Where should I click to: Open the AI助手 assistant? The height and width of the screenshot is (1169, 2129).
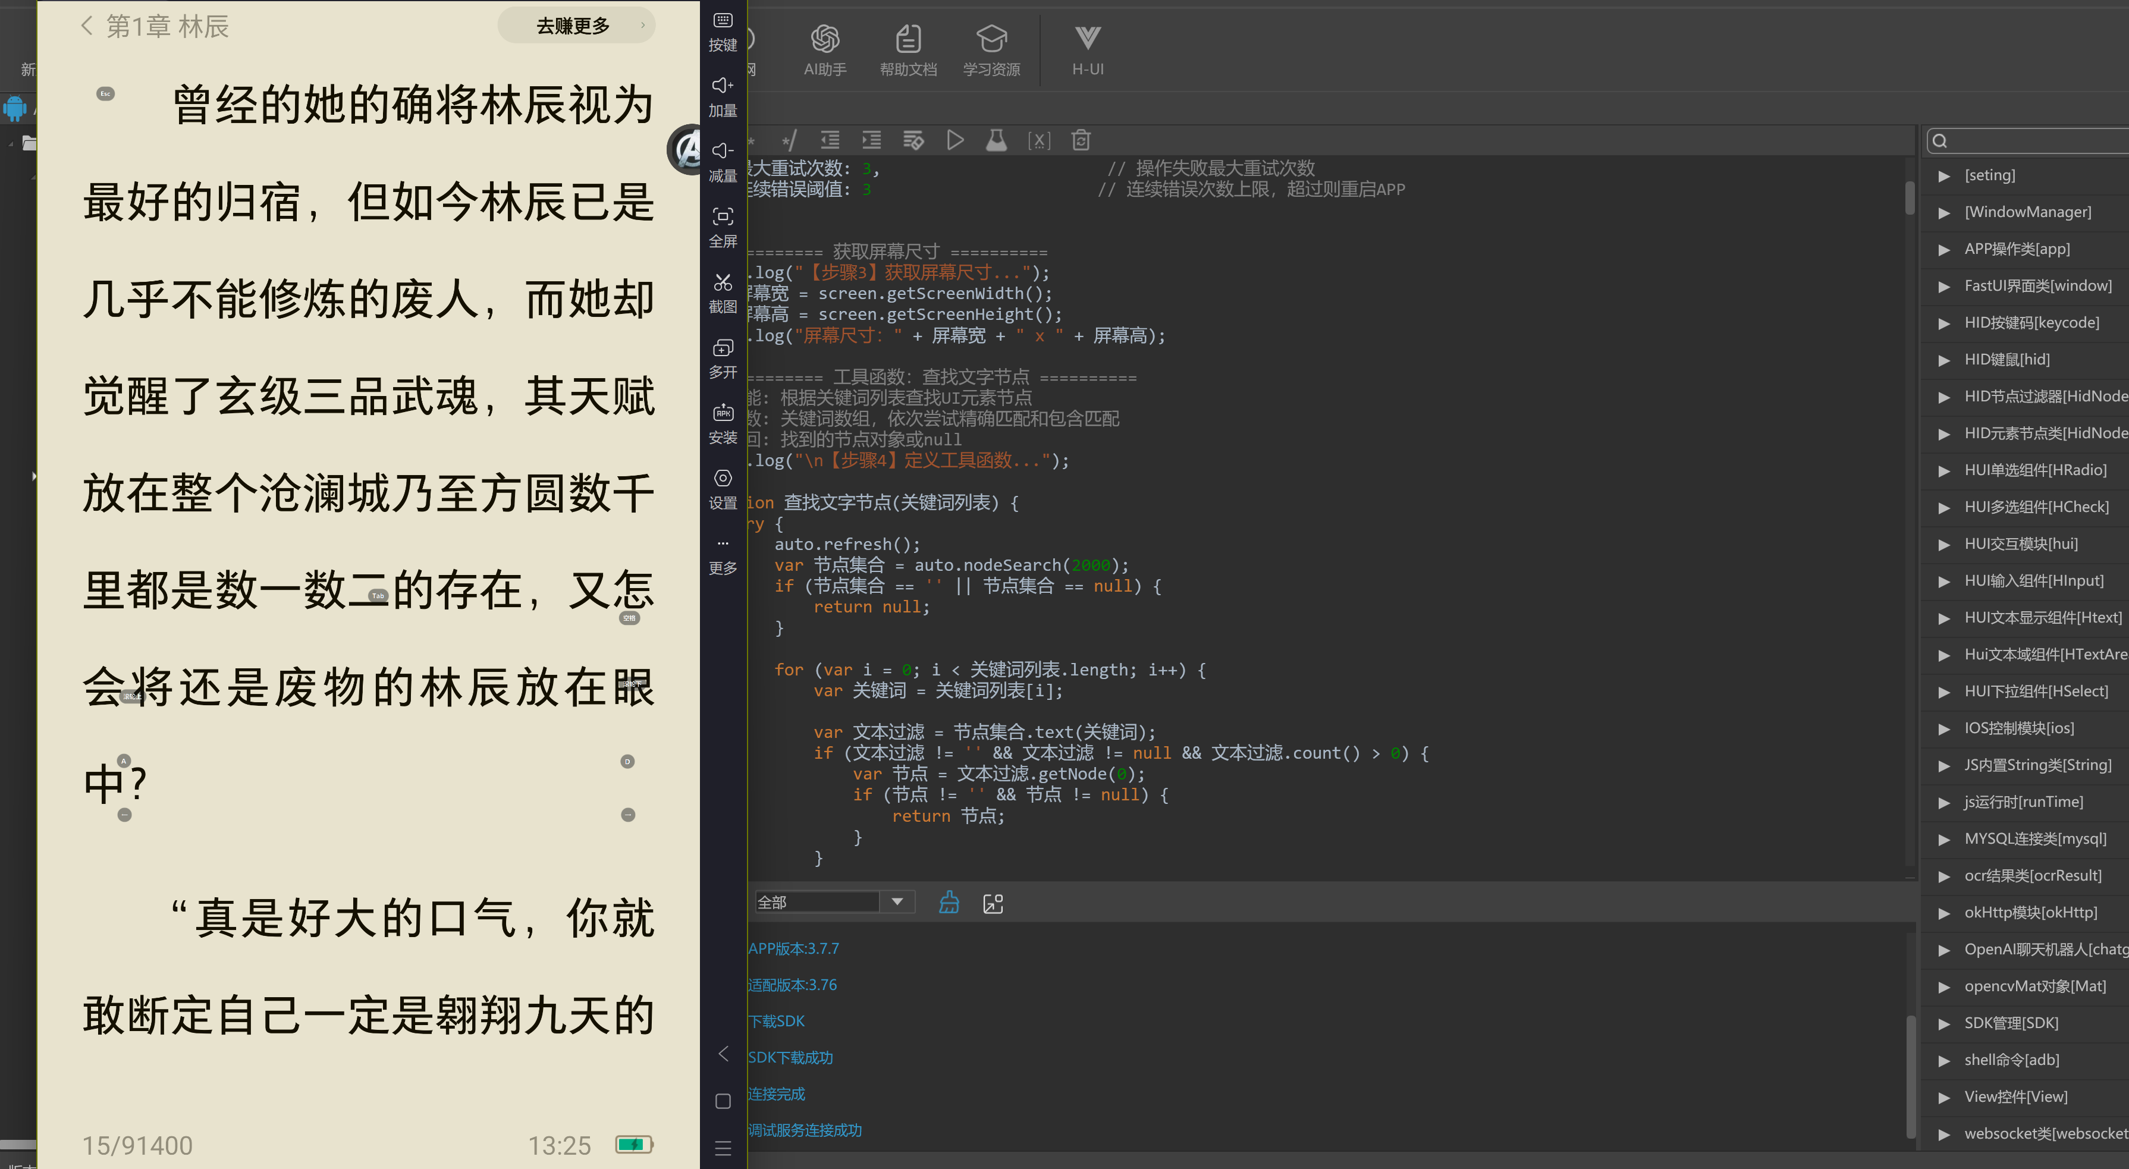(x=825, y=49)
